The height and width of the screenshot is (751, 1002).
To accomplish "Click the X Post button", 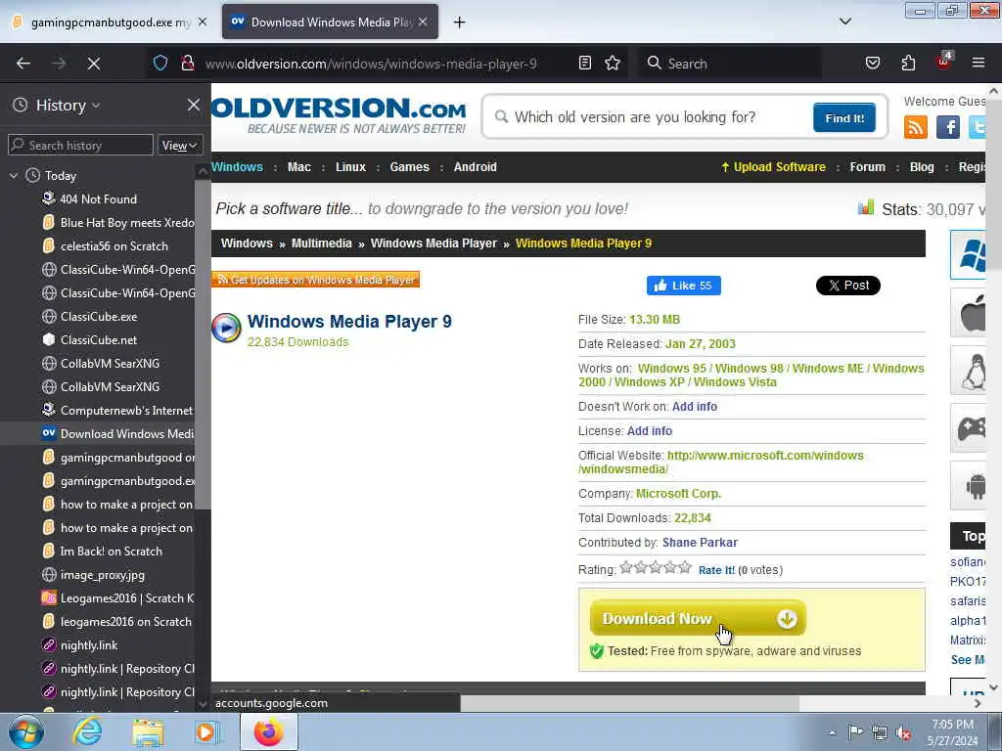I will pyautogui.click(x=848, y=286).
